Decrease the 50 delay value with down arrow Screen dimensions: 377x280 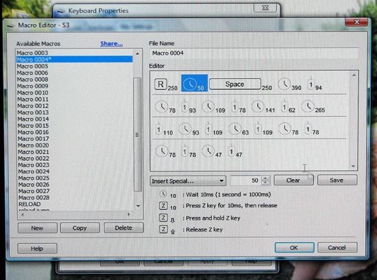tap(265, 183)
